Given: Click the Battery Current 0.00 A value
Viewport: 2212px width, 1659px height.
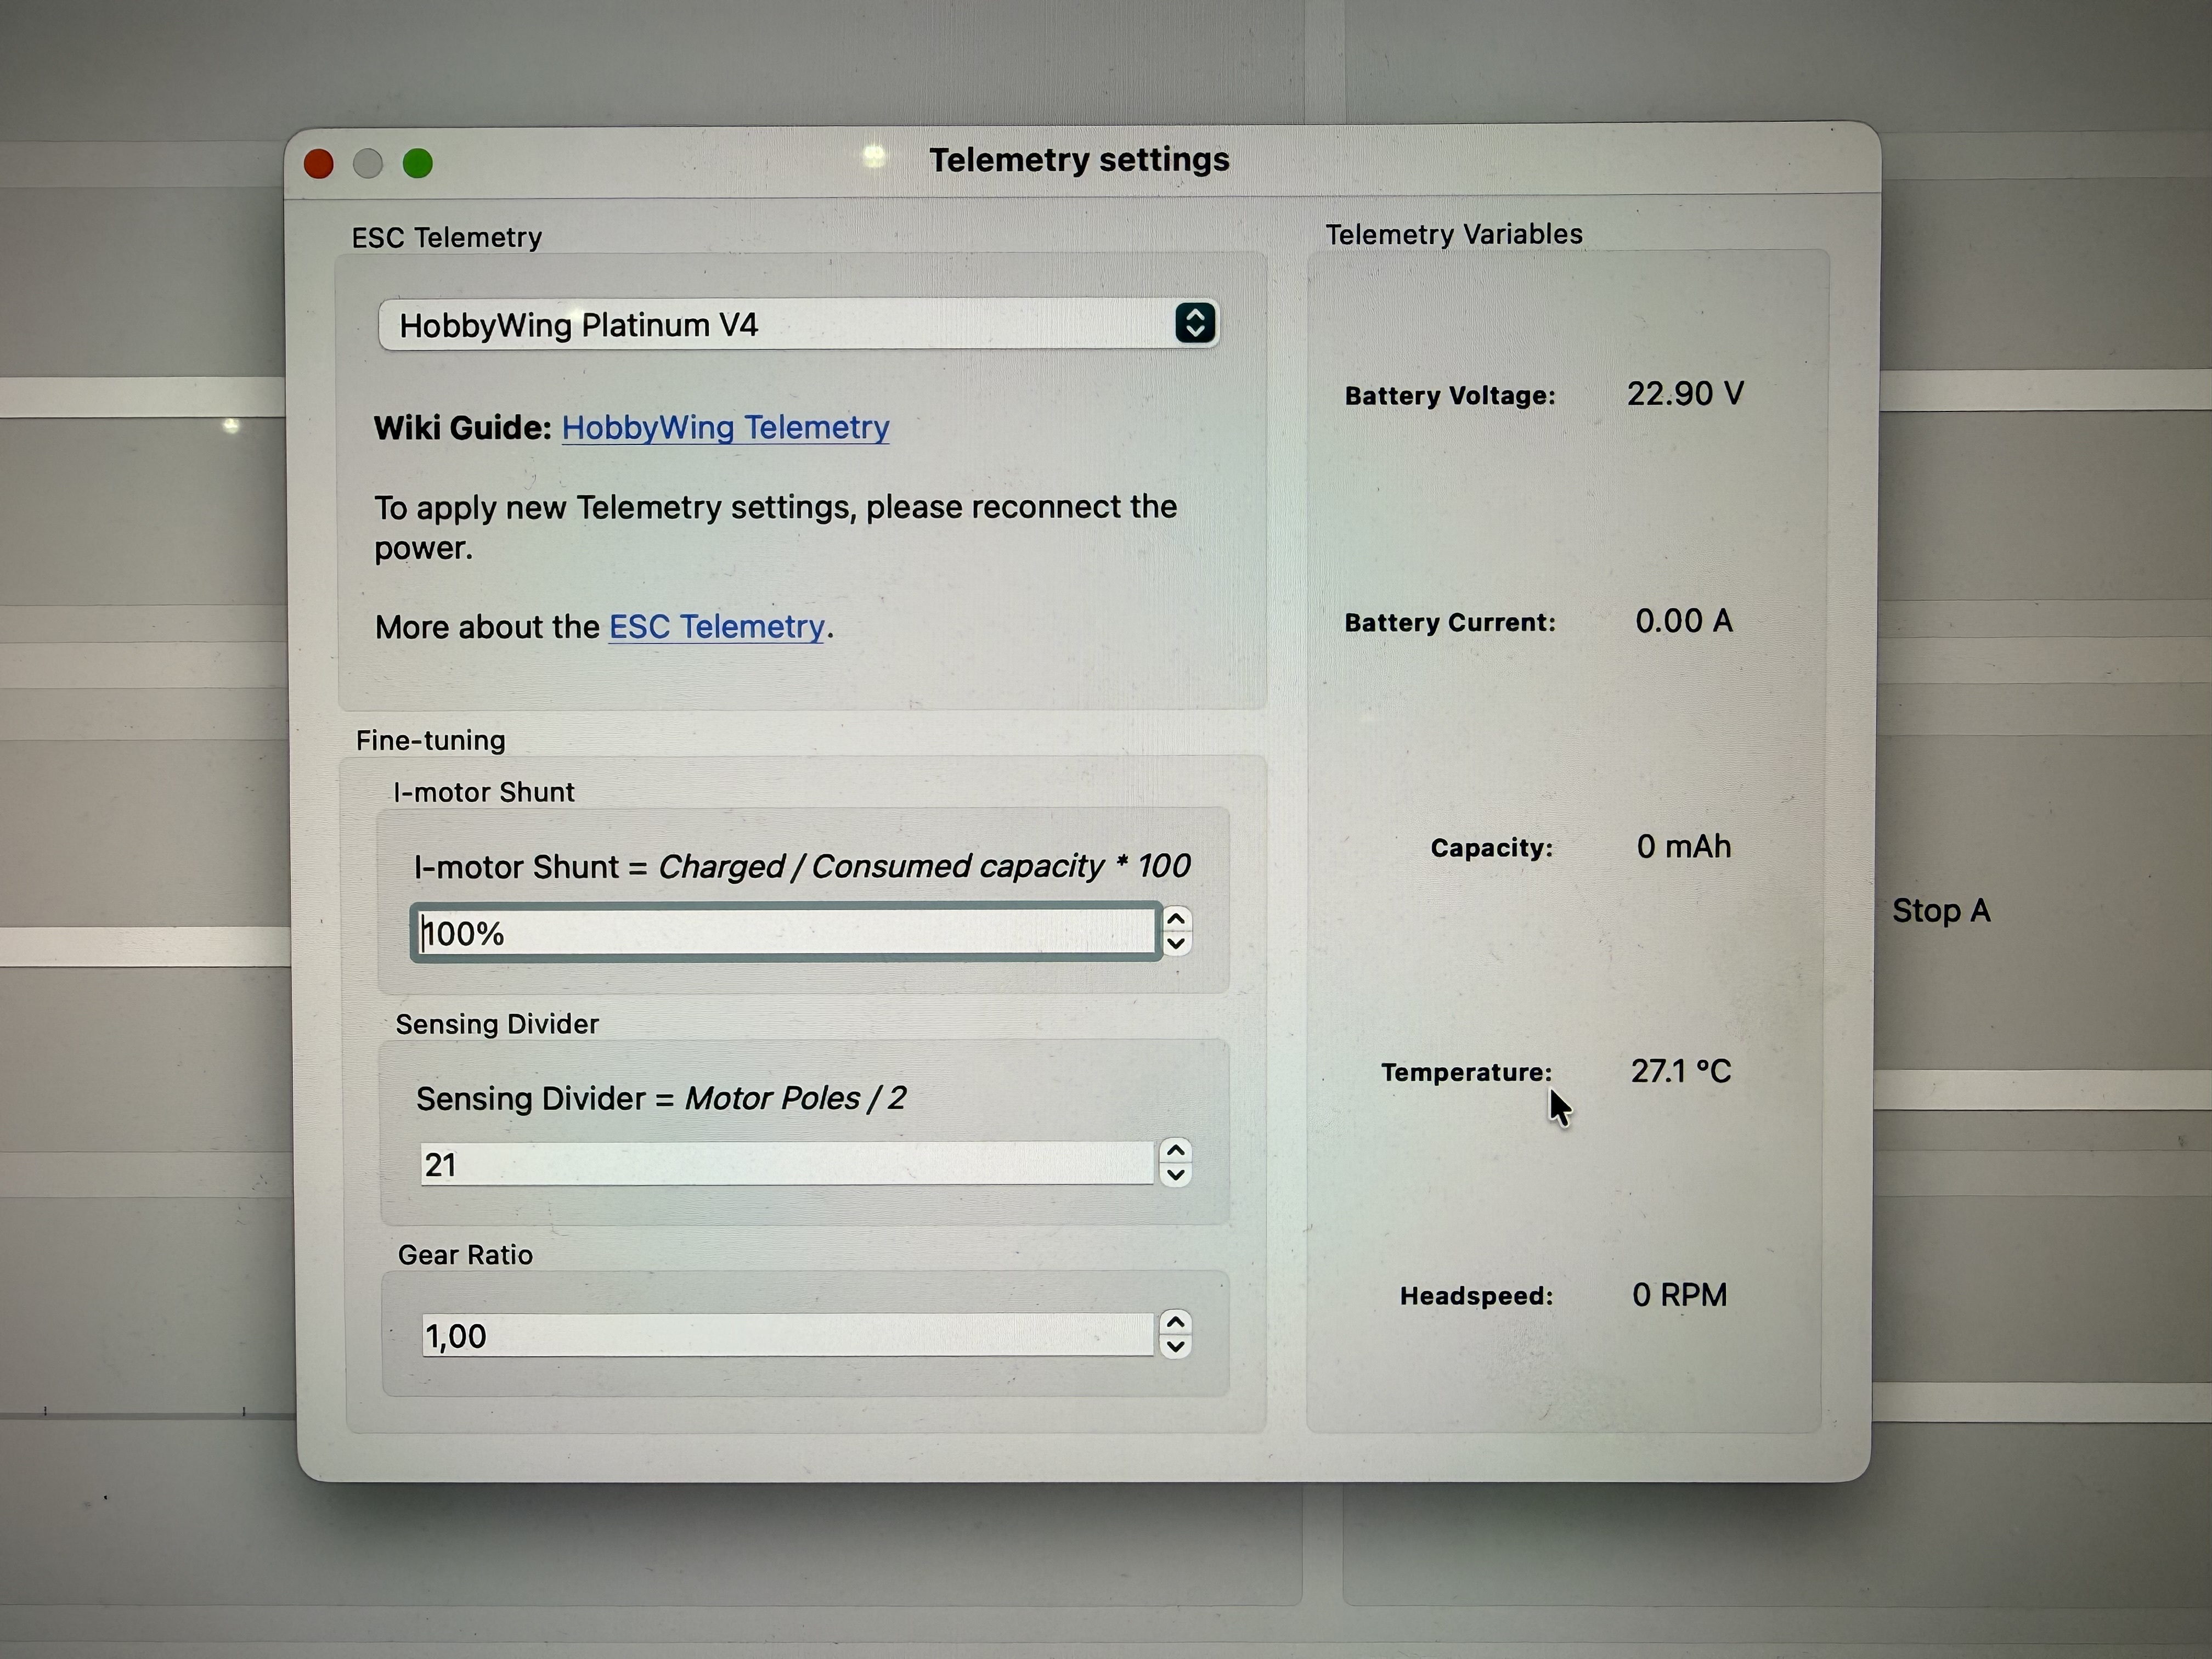Looking at the screenshot, I should coord(1684,621).
